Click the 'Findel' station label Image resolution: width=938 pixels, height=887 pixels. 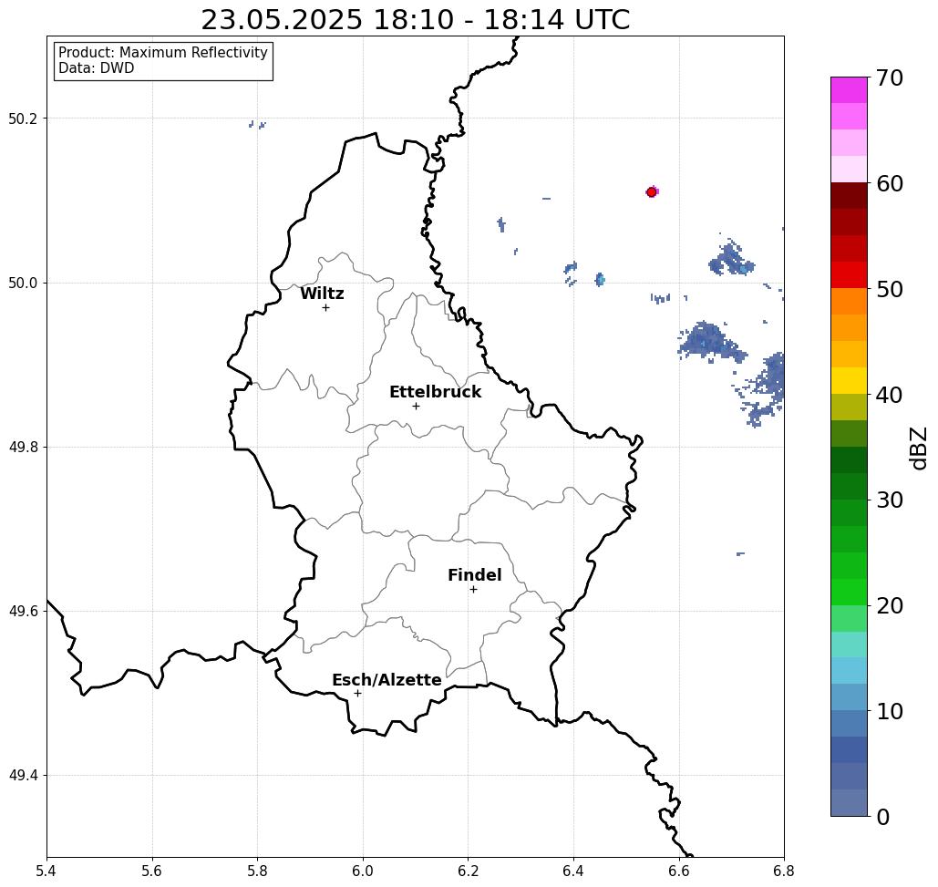pos(474,575)
